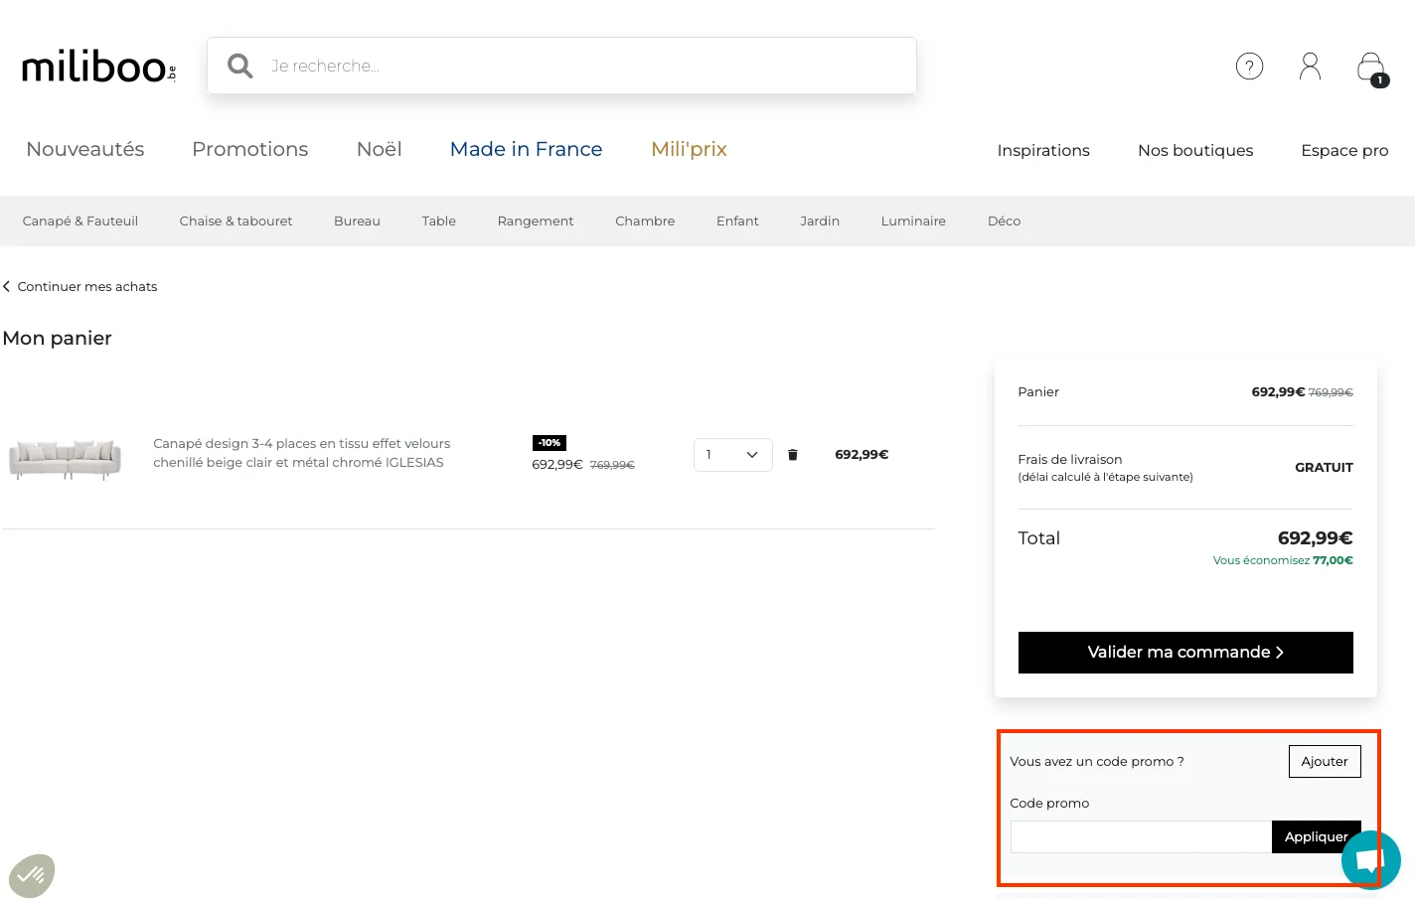
Task: Expand promo code with Ajouter button
Action: 1324,762
